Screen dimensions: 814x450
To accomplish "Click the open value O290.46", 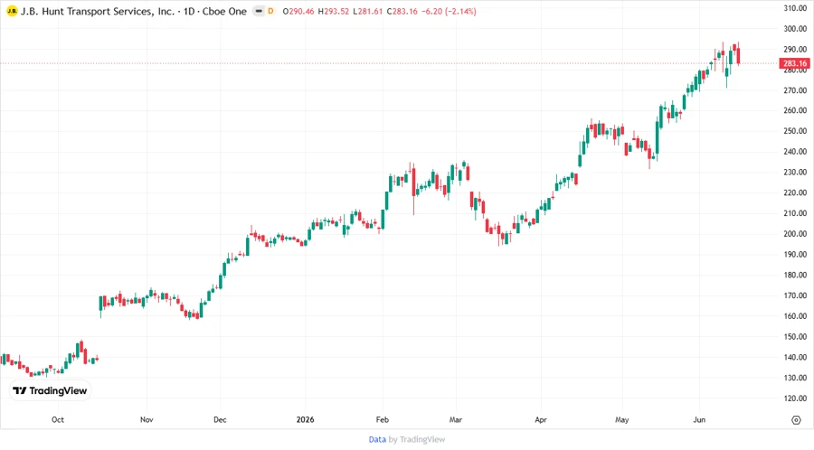I will 298,11.
